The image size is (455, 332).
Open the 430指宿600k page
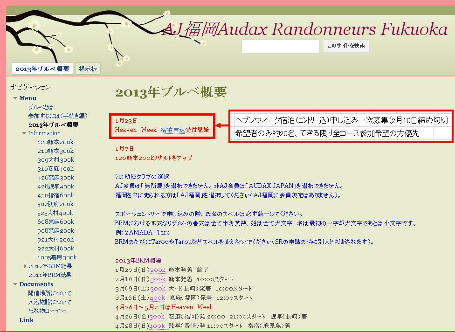click(56, 195)
